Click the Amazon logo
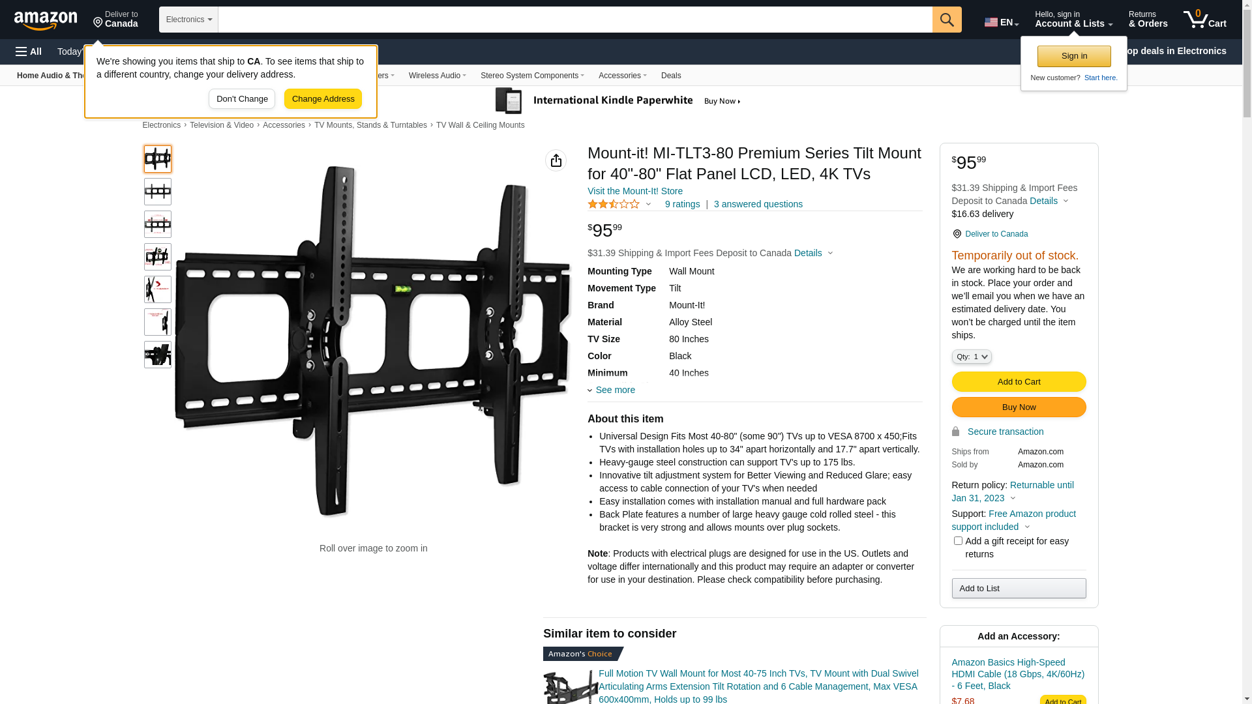Screen dimensions: 1252x704 click(x=46, y=20)
